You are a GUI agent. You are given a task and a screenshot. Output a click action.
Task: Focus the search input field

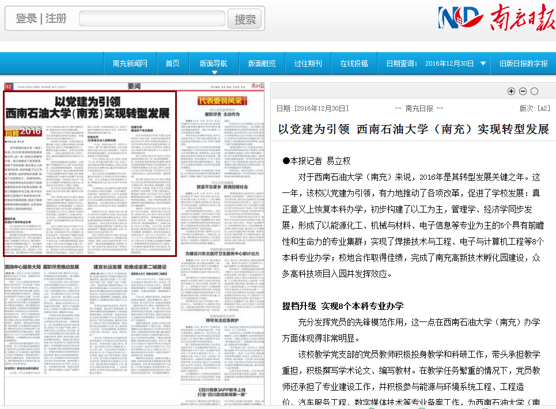[x=152, y=18]
